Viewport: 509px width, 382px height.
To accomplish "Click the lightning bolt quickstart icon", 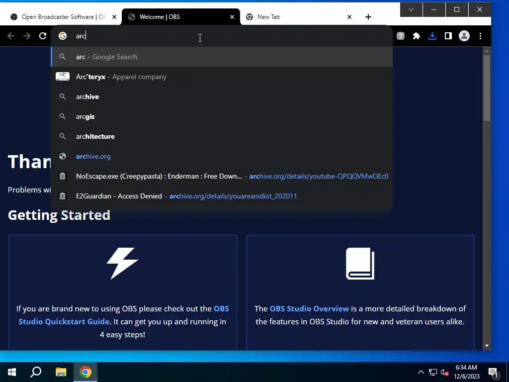I will click(122, 264).
